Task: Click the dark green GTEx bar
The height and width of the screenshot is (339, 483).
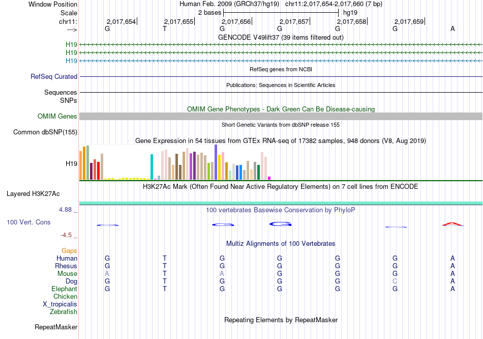Action: 258,173
